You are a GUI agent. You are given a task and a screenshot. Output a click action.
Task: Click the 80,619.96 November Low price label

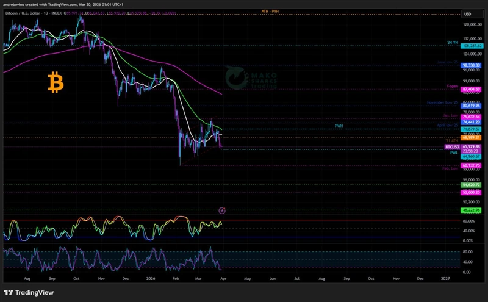coord(472,106)
